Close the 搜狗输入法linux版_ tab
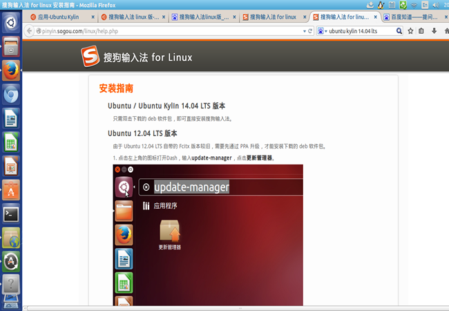The height and width of the screenshot is (311, 449). point(235,17)
